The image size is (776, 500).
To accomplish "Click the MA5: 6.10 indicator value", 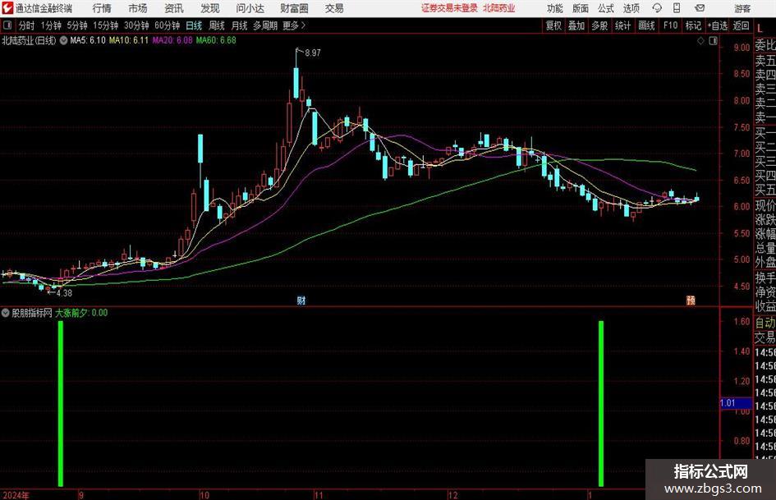I will (88, 40).
